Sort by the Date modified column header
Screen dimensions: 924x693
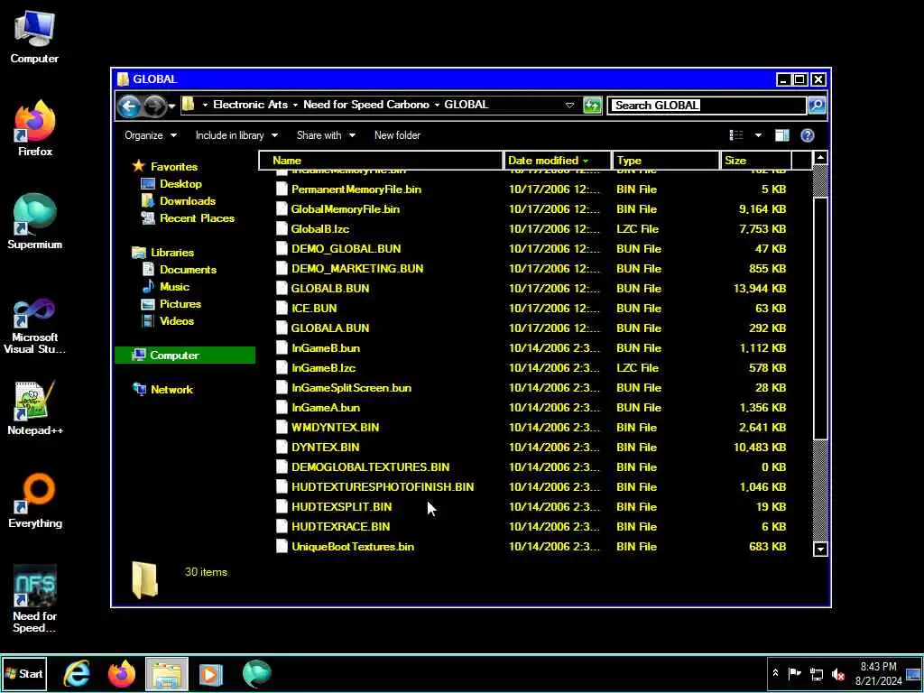coord(558,161)
